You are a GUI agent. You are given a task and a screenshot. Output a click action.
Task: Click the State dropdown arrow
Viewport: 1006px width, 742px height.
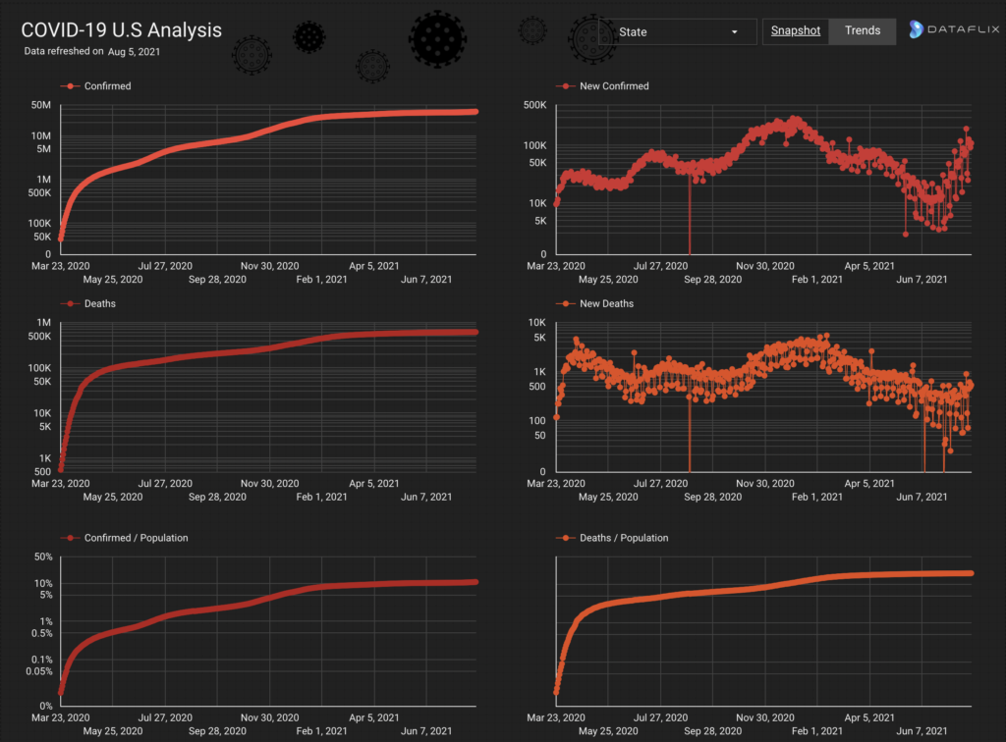735,32
